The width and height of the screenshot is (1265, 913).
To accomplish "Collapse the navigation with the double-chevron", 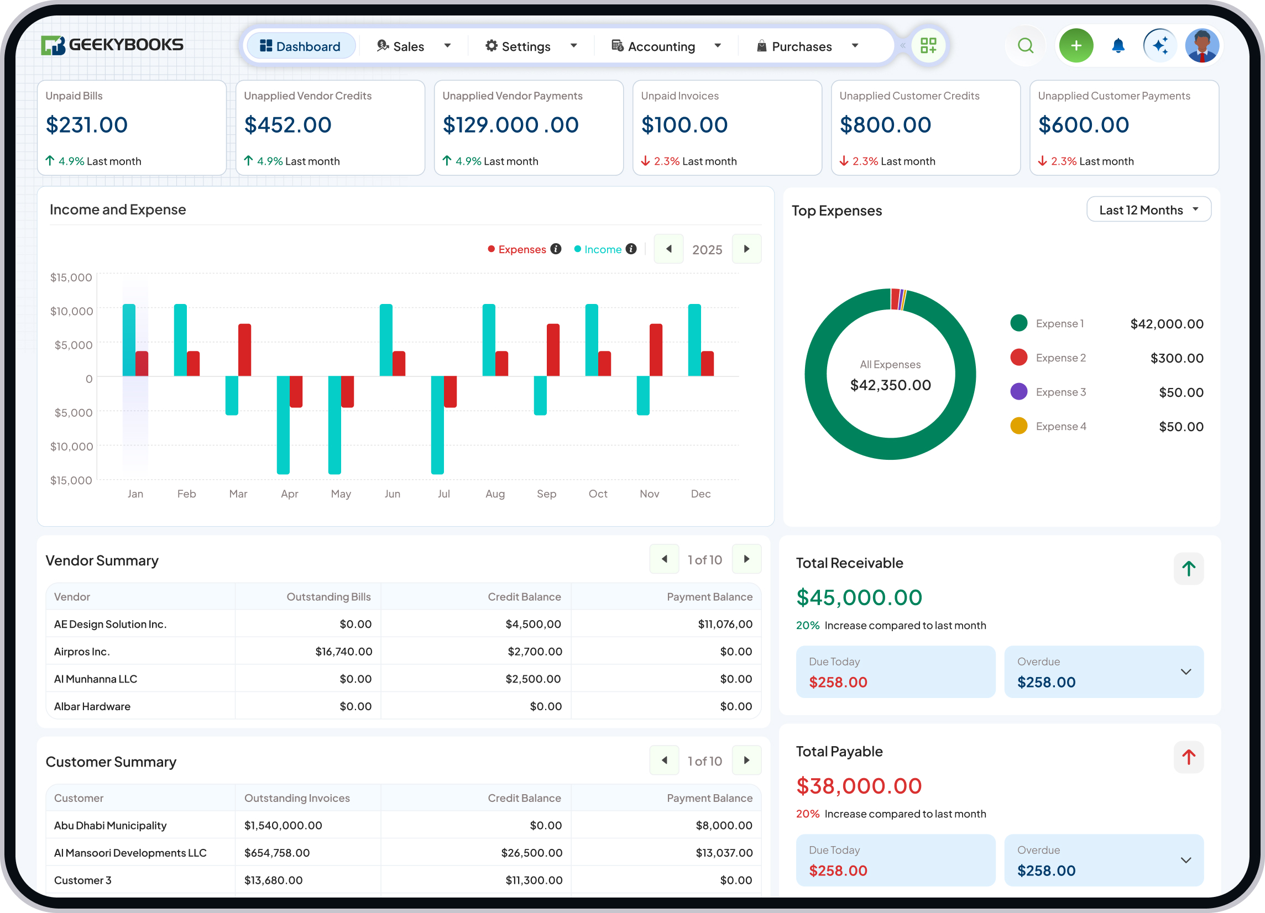I will click(903, 46).
